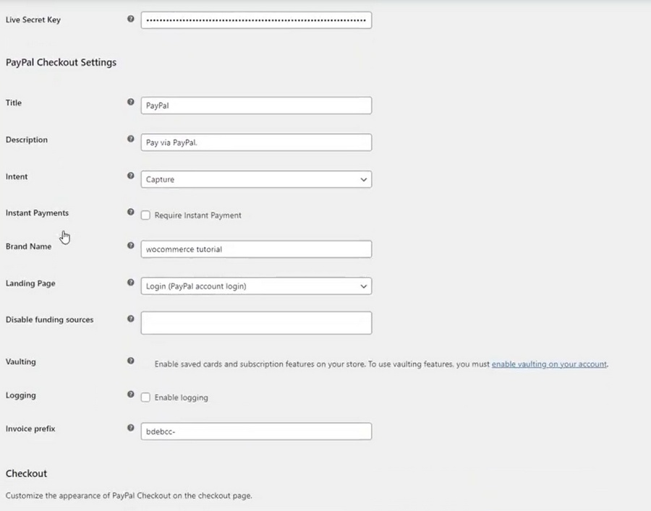Click the Intent help icon

pos(130,176)
